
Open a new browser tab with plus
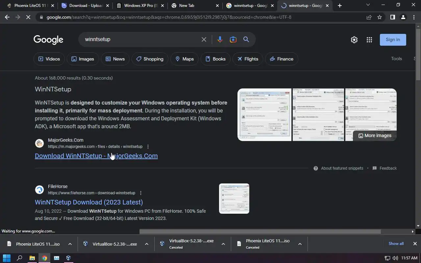[x=340, y=5]
